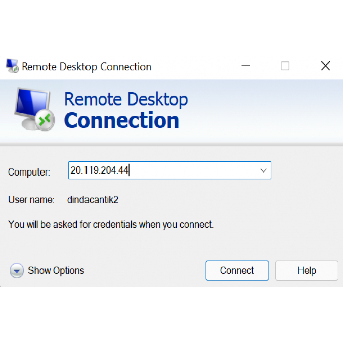343x343 pixels.
Task: Click the Remote Desktop title bar icon
Action: (x=12, y=66)
